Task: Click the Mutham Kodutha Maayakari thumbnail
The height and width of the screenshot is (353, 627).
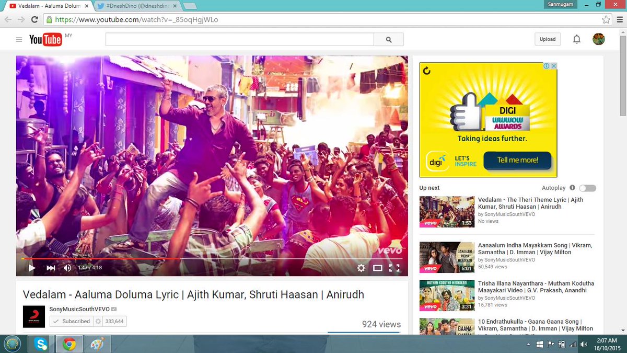Action: click(447, 295)
